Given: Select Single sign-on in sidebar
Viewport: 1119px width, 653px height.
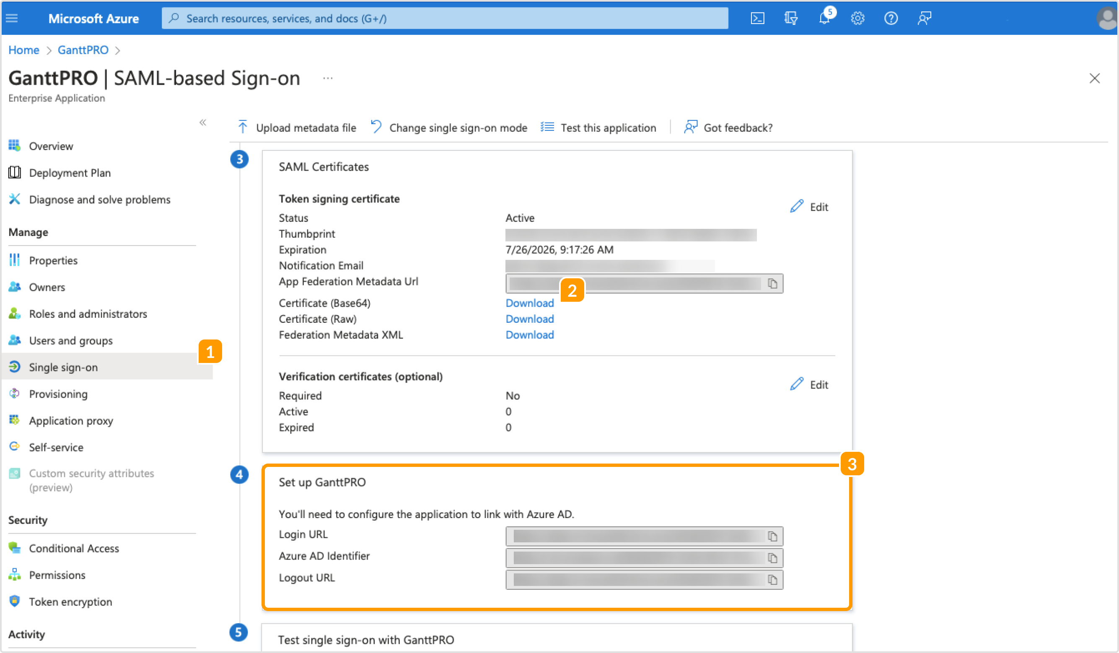Looking at the screenshot, I should point(64,367).
